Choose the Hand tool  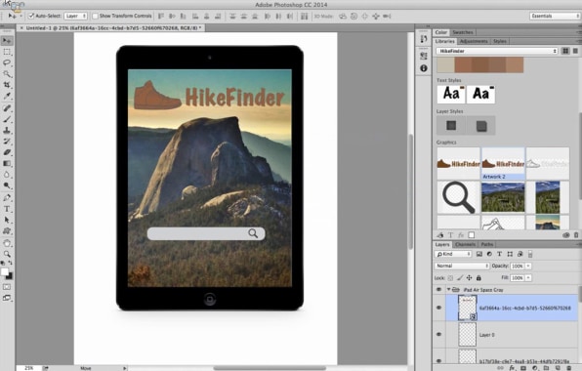click(7, 243)
